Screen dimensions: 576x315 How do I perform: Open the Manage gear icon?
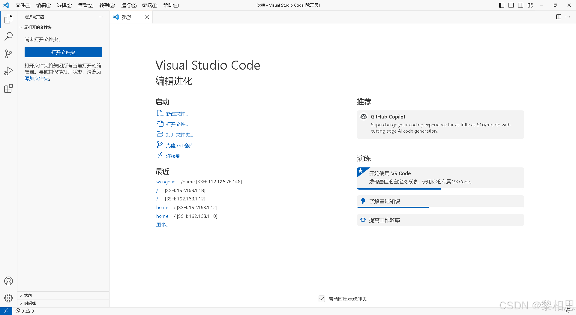[8, 298]
